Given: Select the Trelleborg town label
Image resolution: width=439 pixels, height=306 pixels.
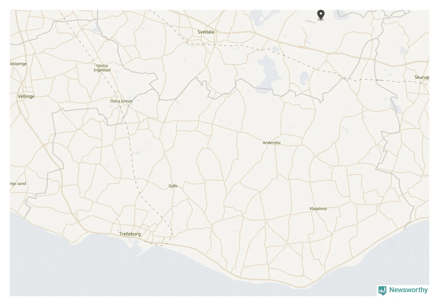Looking at the screenshot, I should coord(130,234).
